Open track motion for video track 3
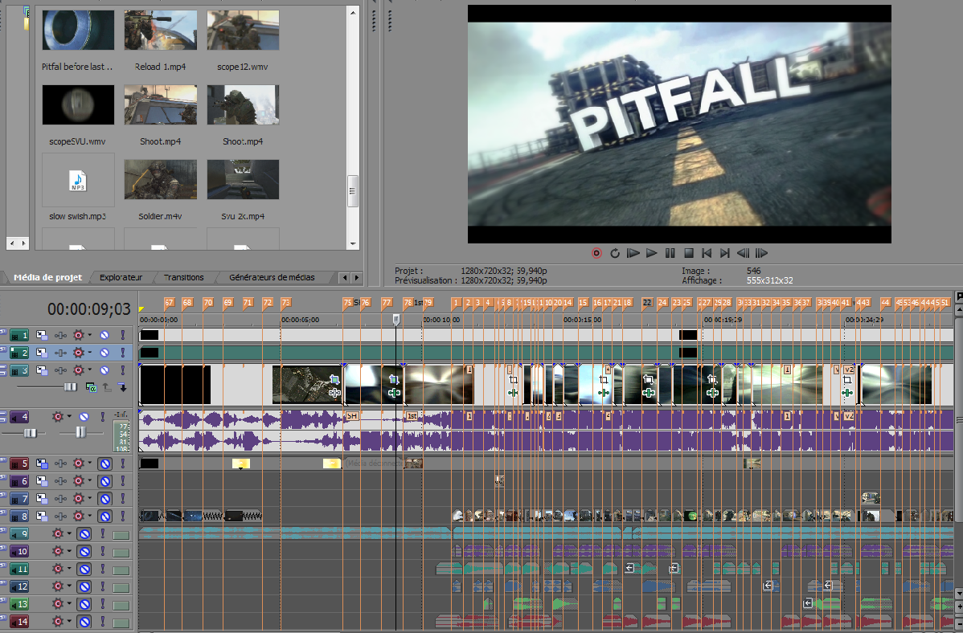This screenshot has width=963, height=633. point(41,370)
